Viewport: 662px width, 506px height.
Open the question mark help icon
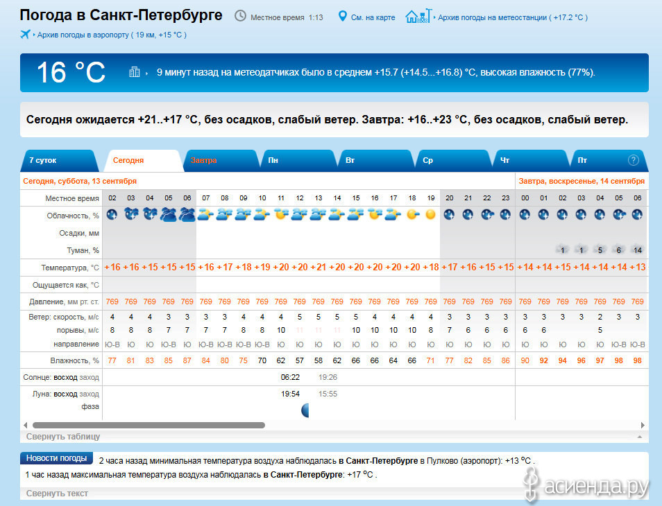tap(634, 160)
